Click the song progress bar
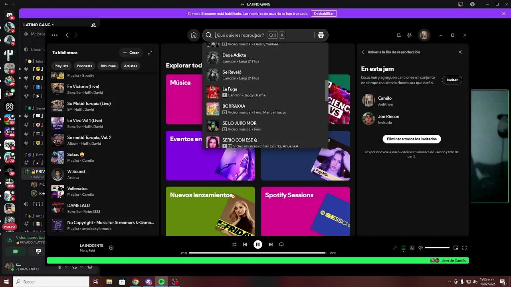Viewport: 511px width, 287px height. (257, 253)
